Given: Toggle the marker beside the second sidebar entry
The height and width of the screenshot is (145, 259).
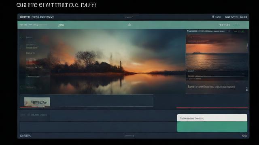Looking at the screenshot, I should pos(21,48).
